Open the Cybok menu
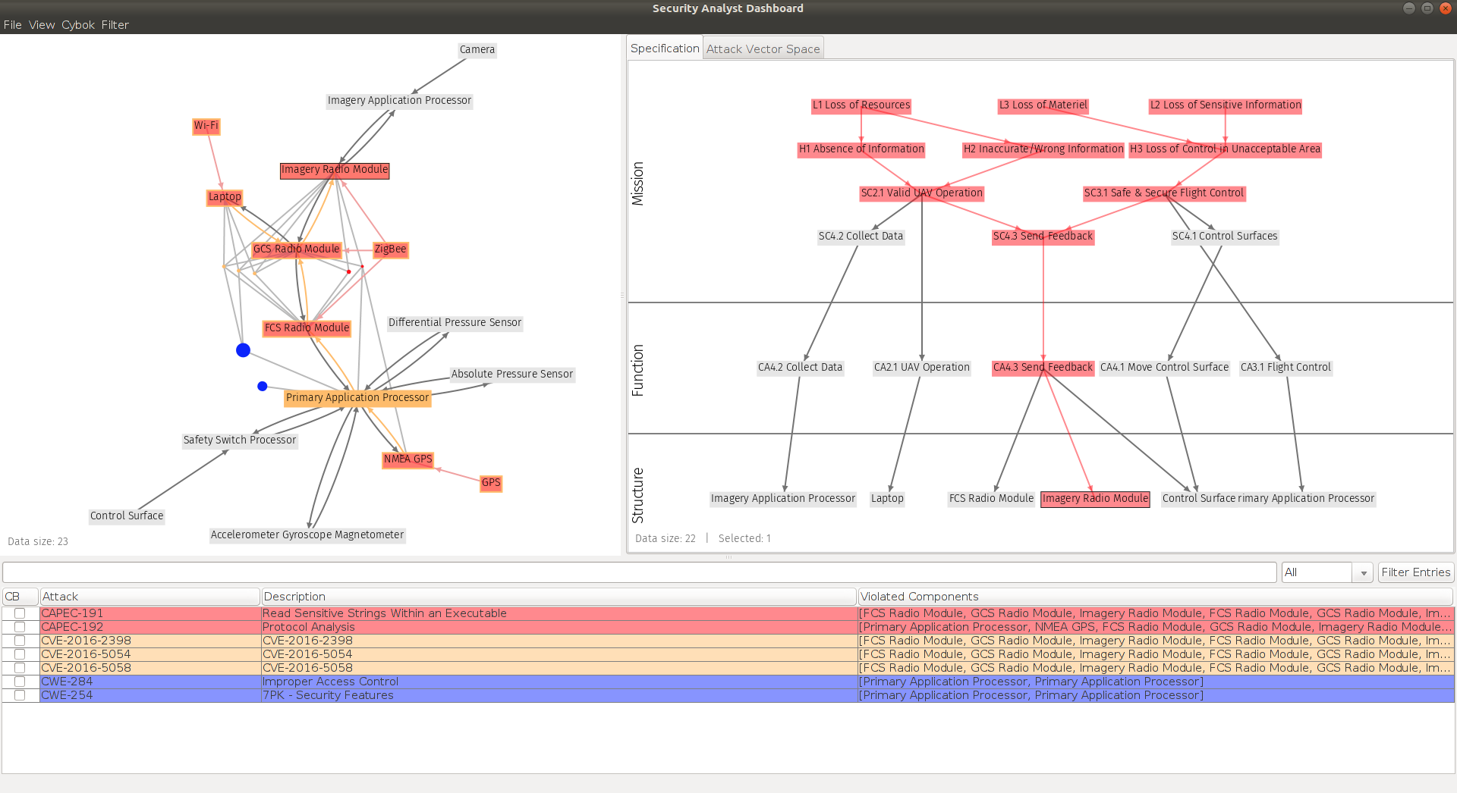Image resolution: width=1457 pixels, height=793 pixels. click(78, 25)
